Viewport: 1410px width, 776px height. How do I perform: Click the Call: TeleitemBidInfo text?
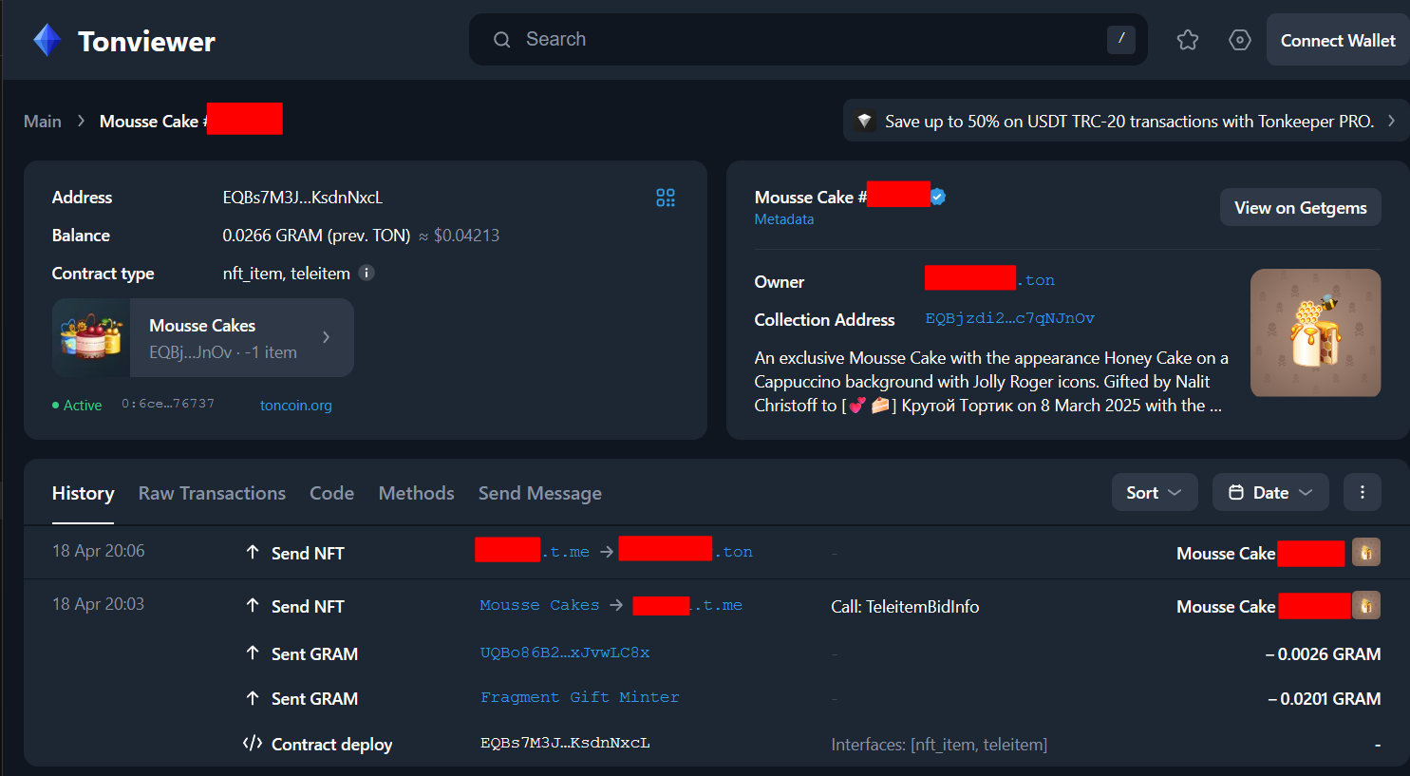(905, 607)
